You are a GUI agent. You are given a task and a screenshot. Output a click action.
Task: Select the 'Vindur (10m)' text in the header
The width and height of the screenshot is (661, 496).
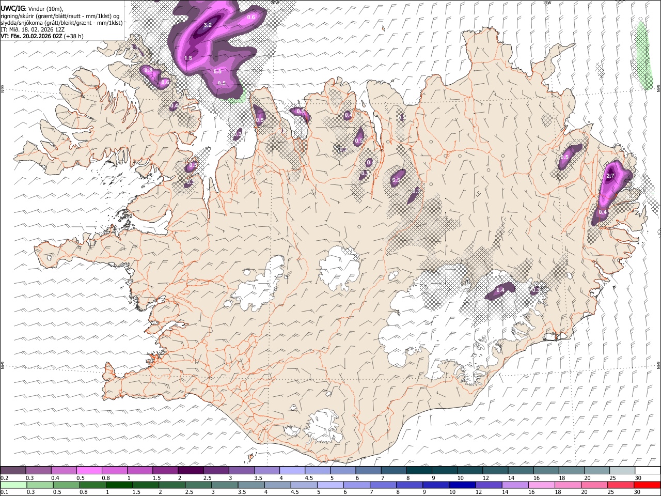tap(45, 8)
